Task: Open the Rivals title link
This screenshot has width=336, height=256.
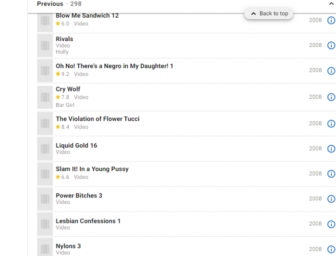Action: tap(64, 39)
